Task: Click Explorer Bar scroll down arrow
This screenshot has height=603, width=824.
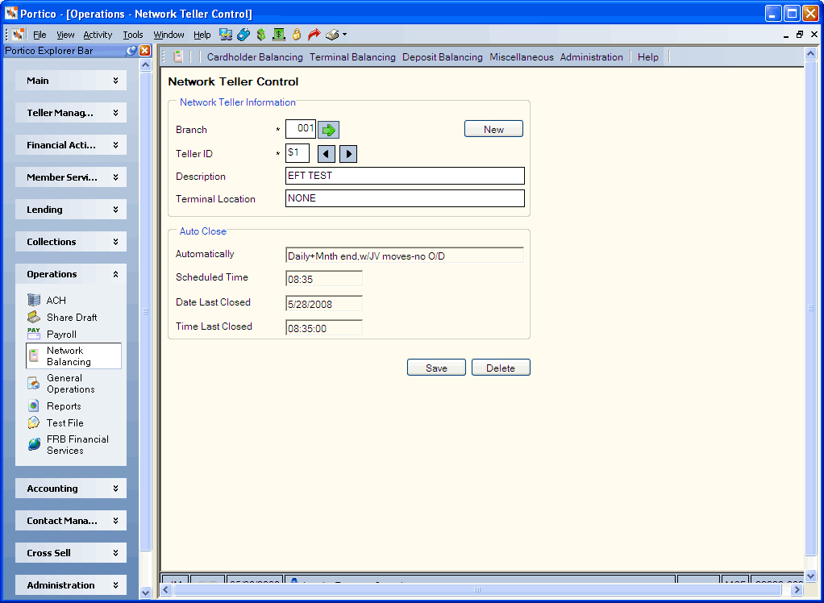Action: 146,593
